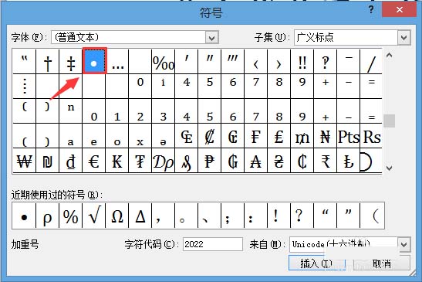
Task: Choose the horizontal ellipsis … symbol
Action: click(x=117, y=62)
